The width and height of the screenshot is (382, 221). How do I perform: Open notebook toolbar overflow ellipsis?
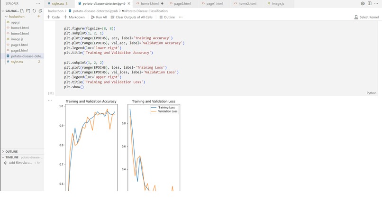(x=181, y=17)
